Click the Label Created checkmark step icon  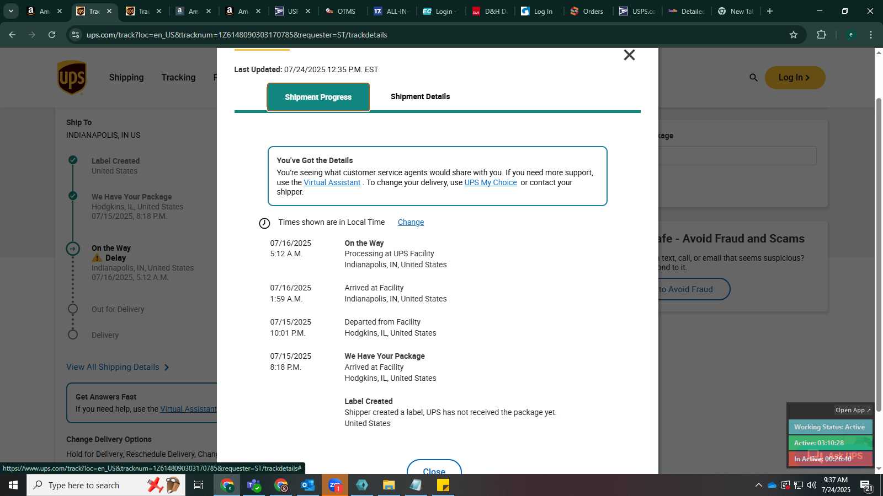click(73, 160)
